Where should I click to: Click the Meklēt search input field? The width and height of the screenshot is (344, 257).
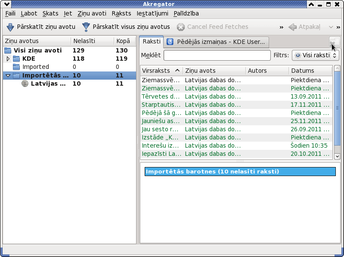217,55
